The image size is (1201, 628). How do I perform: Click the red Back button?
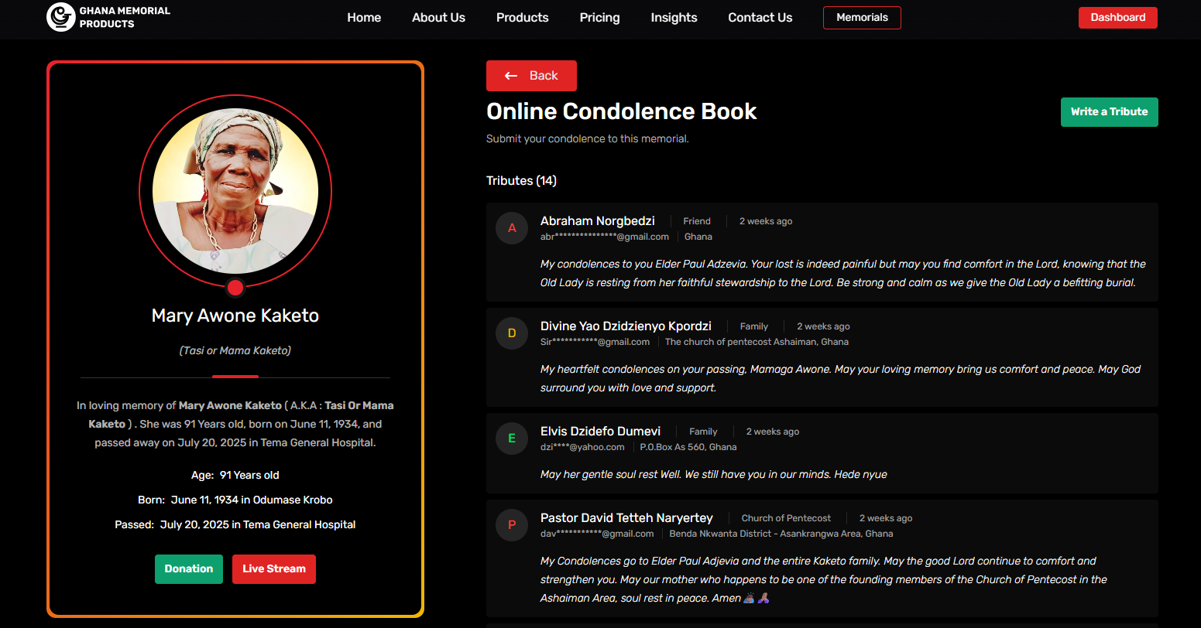[531, 76]
